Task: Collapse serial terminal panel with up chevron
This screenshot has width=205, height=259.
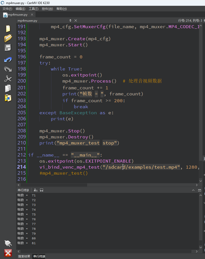Action: [193, 190]
